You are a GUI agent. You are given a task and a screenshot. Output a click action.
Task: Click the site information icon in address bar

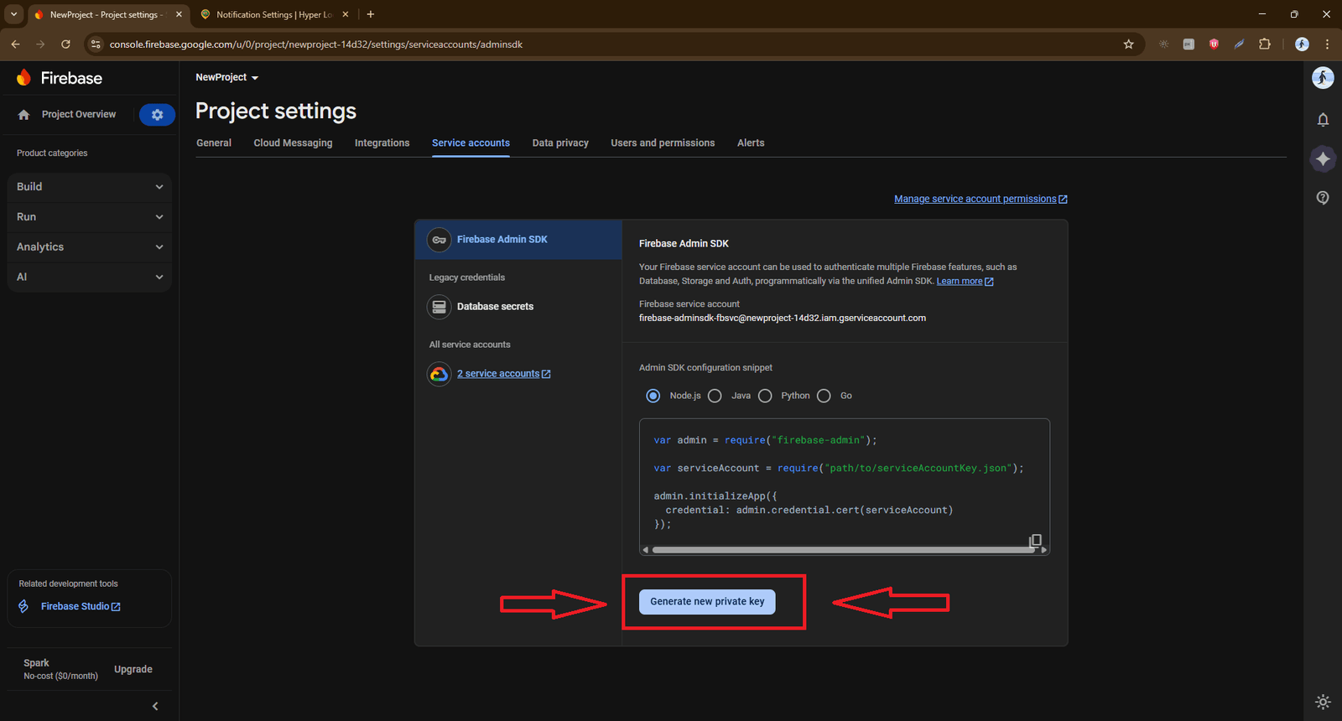(x=96, y=44)
